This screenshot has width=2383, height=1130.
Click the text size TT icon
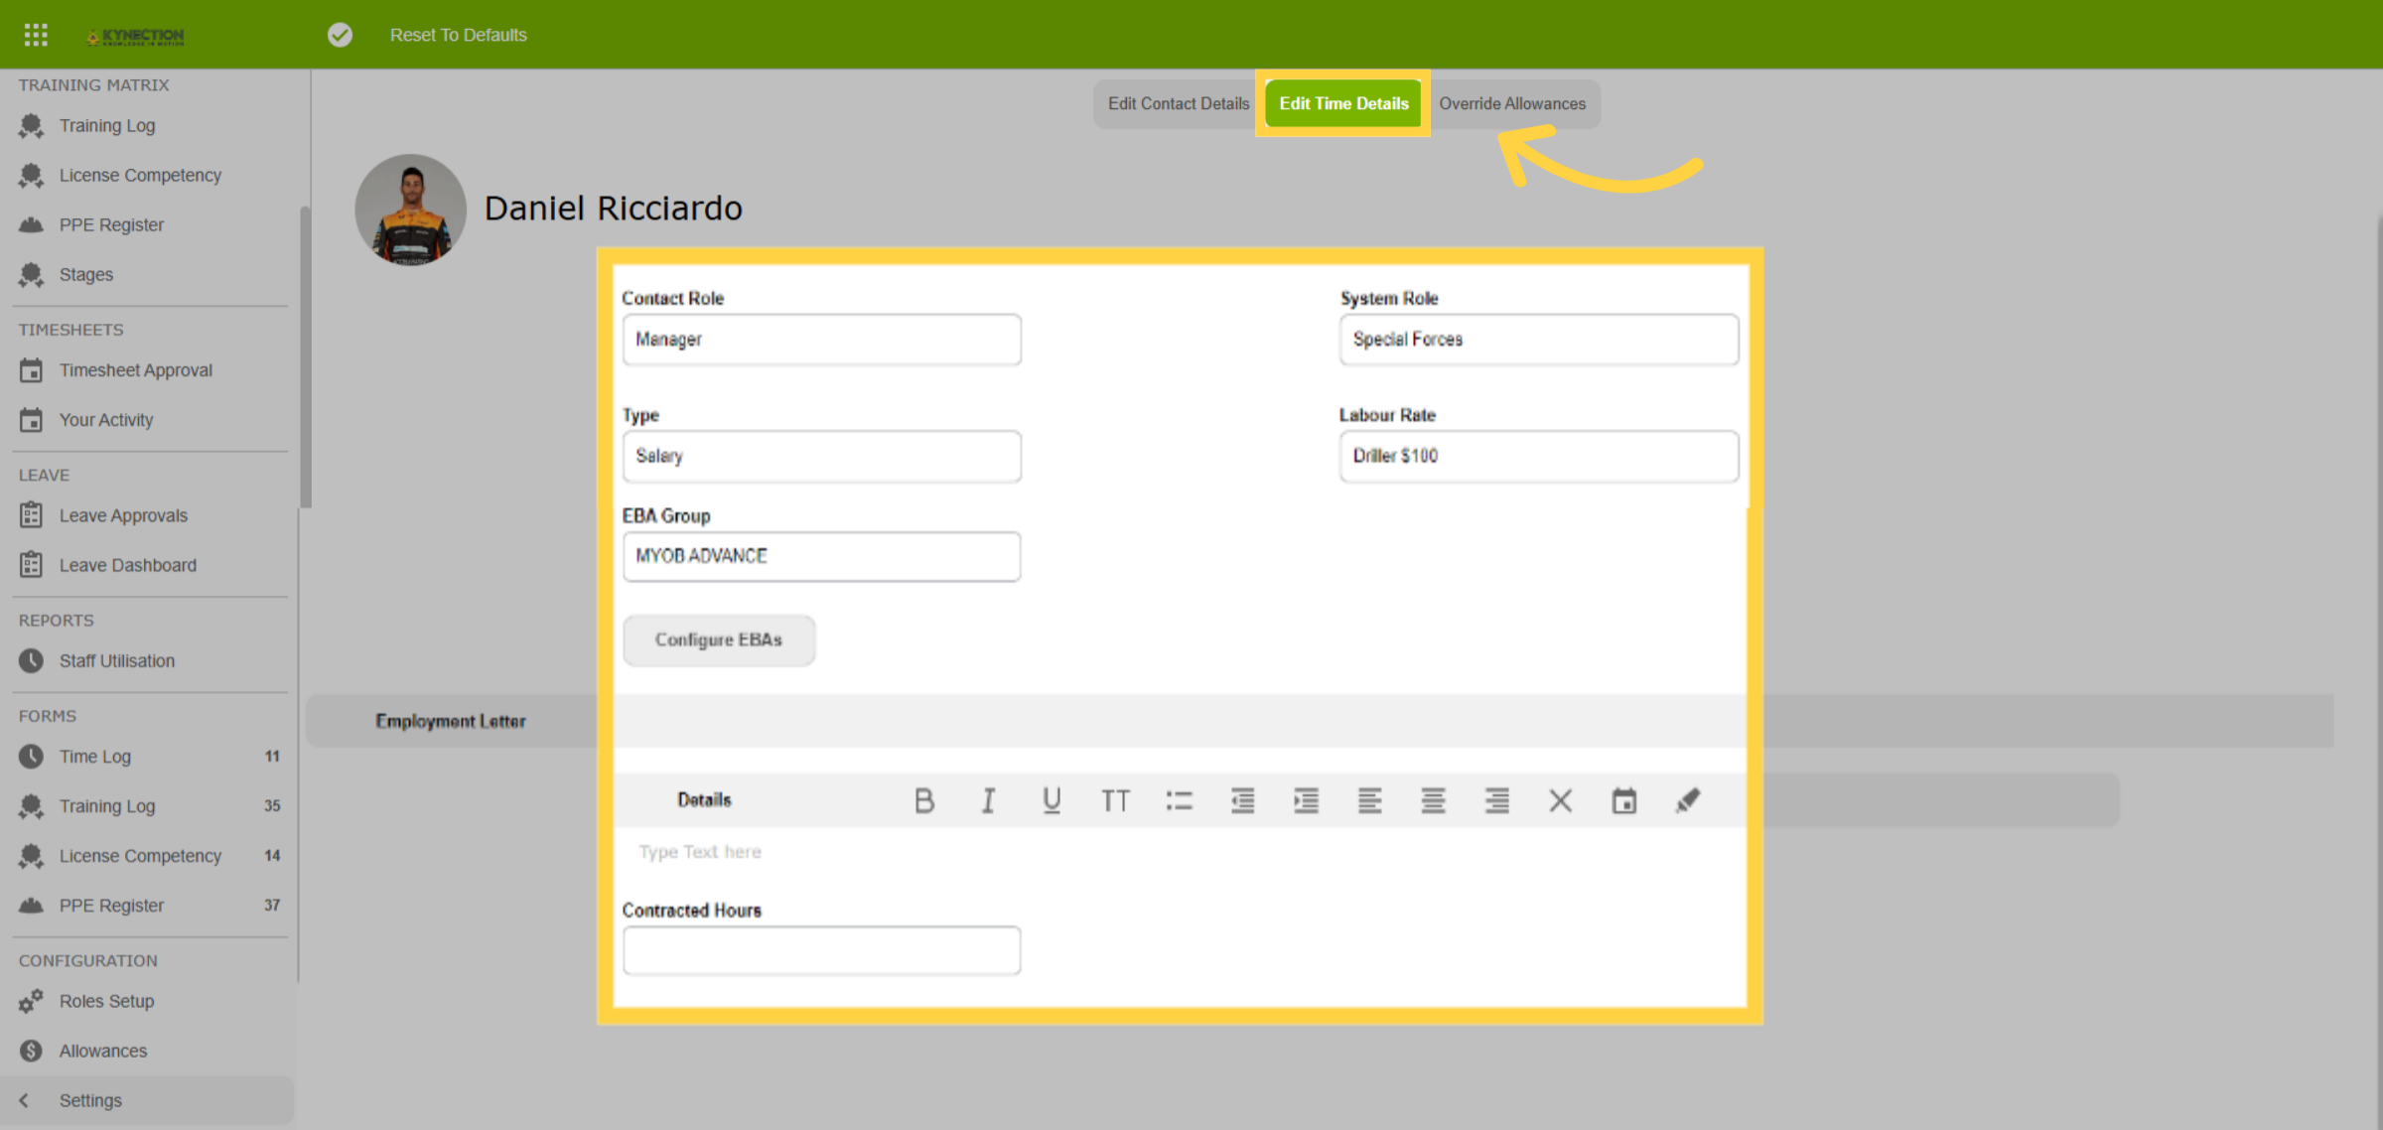1115,800
